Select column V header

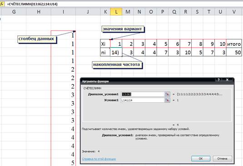click(234, 12)
